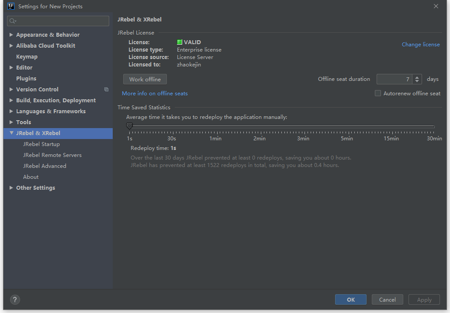Click the 30min slider label
This screenshot has height=313, width=450.
tap(434, 139)
